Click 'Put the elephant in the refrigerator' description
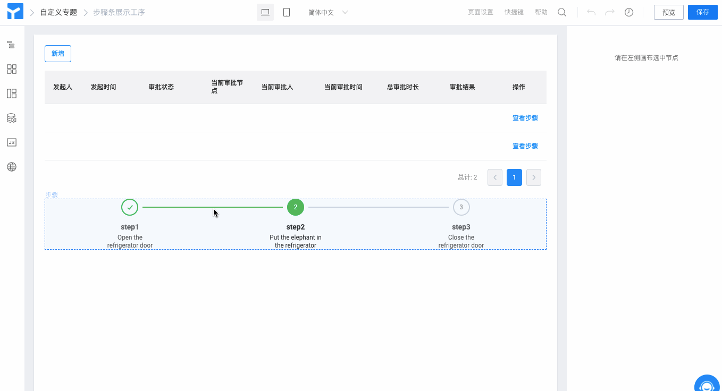 click(296, 241)
